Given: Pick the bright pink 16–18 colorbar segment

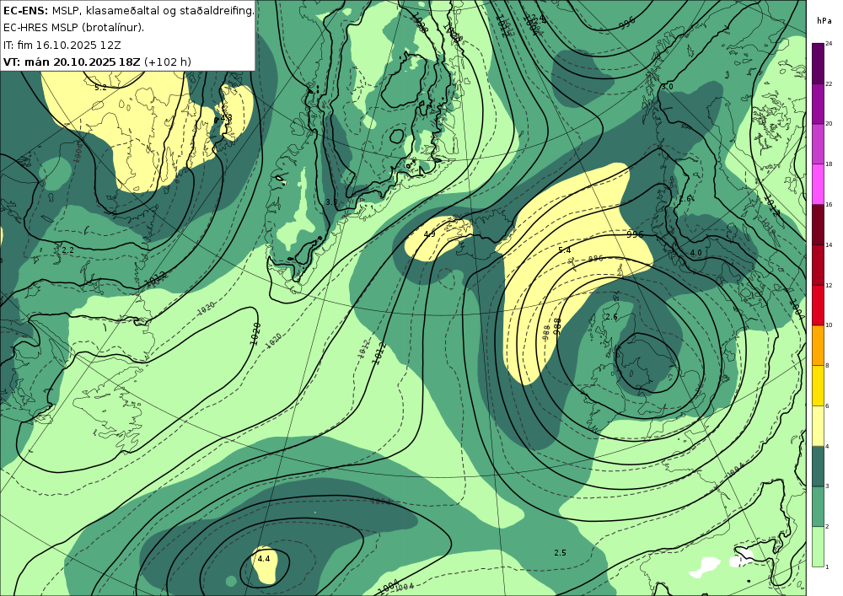Looking at the screenshot, I should [818, 185].
